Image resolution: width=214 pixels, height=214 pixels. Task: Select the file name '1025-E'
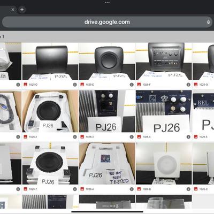90,85
